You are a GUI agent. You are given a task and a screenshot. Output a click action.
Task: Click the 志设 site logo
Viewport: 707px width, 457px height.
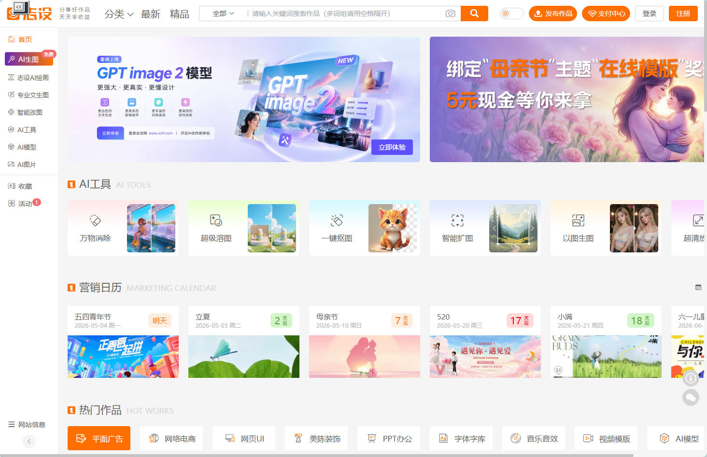click(x=30, y=14)
